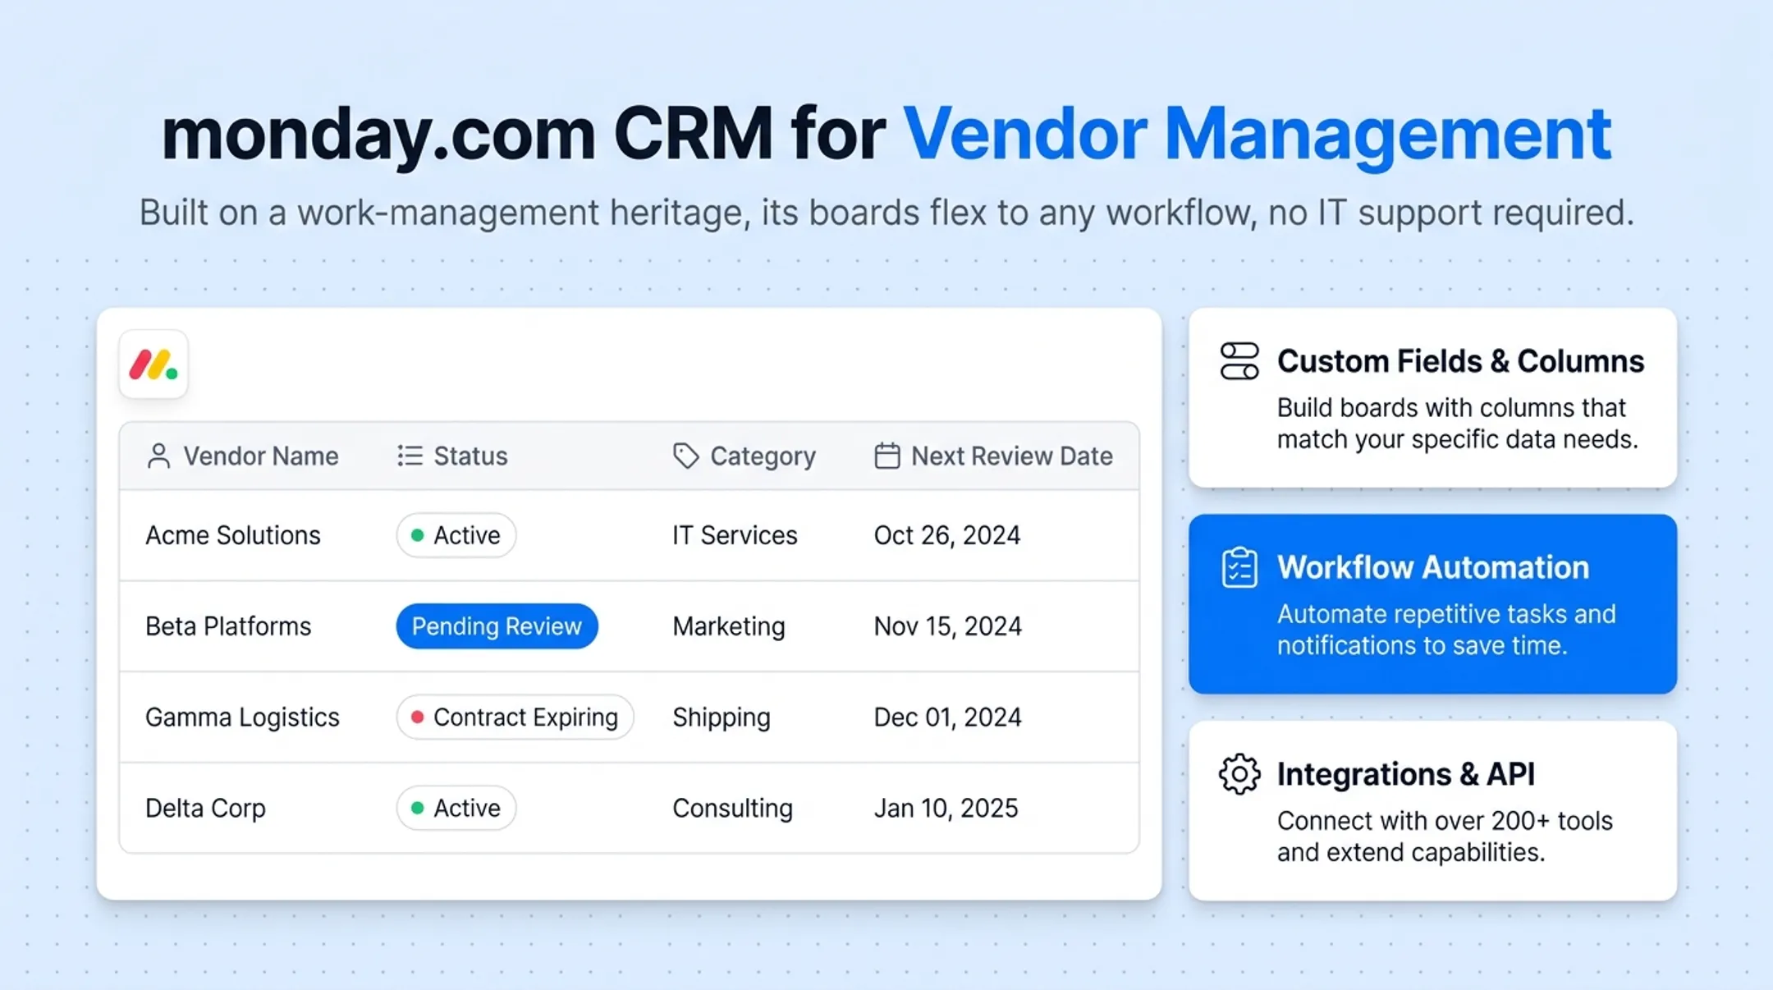The image size is (1773, 990).
Task: Click the Shipping category cell
Action: (x=722, y=718)
